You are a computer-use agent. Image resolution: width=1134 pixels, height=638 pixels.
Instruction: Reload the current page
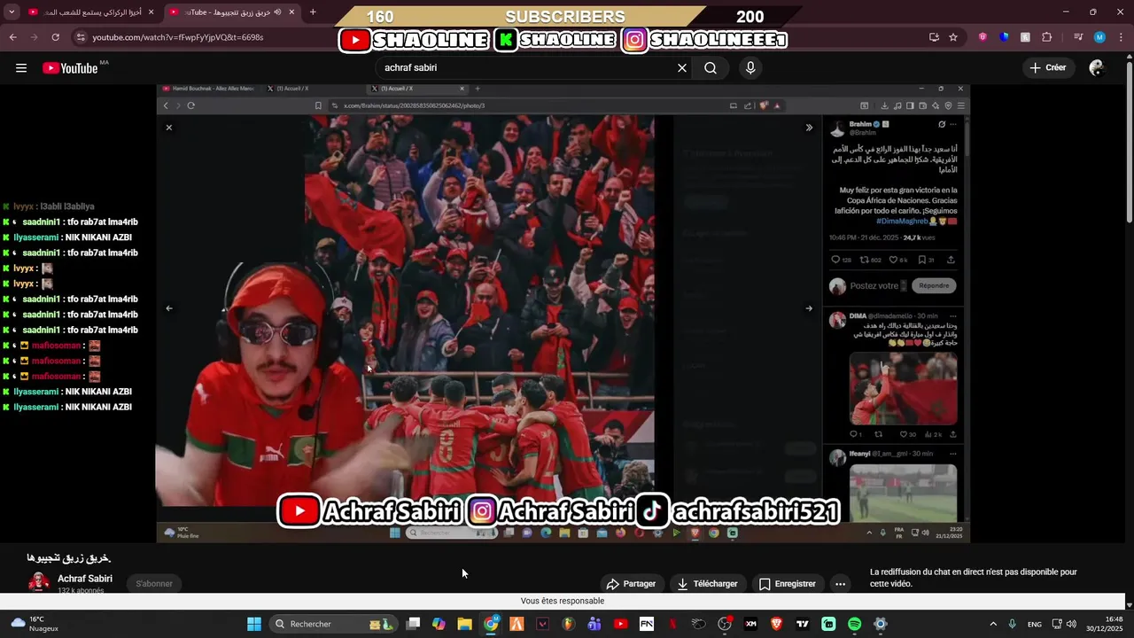tap(55, 37)
